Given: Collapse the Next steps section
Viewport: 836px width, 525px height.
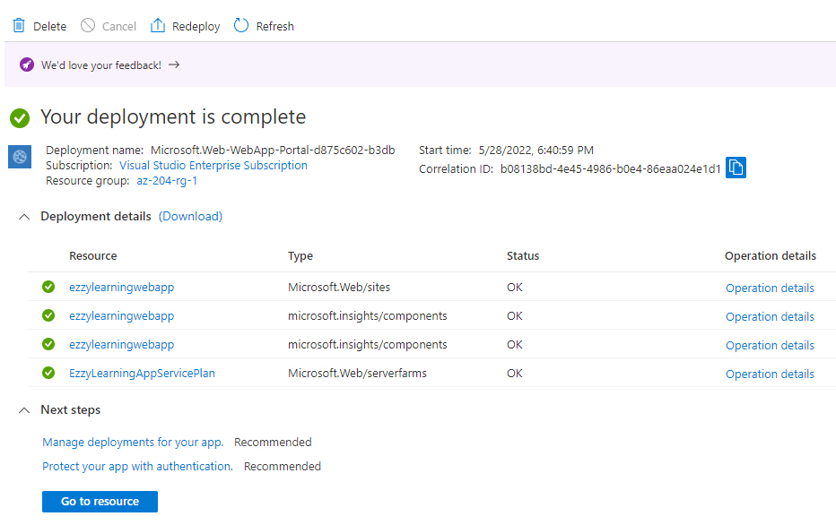Looking at the screenshot, I should click(24, 410).
